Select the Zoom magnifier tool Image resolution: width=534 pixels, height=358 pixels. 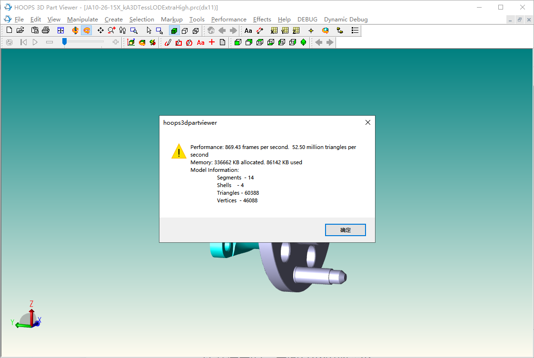111,30
